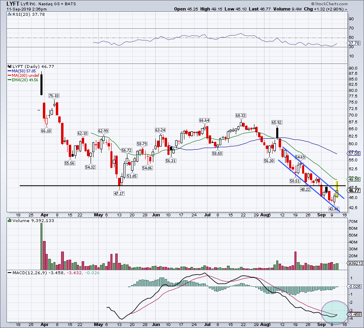Click the High 49.15 value

click(x=211, y=9)
